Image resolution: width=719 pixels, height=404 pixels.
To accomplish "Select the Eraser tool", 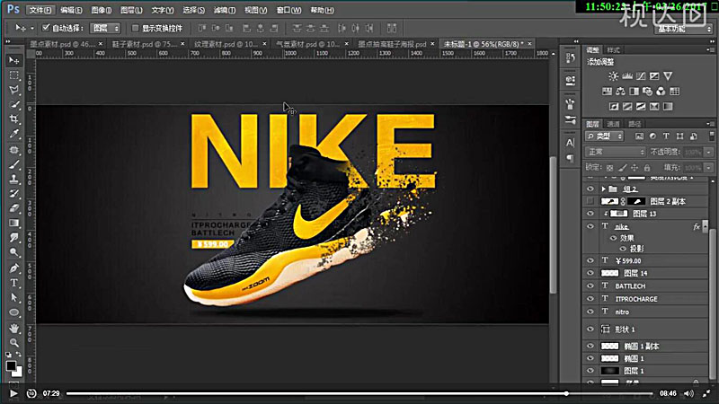I will pyautogui.click(x=14, y=208).
